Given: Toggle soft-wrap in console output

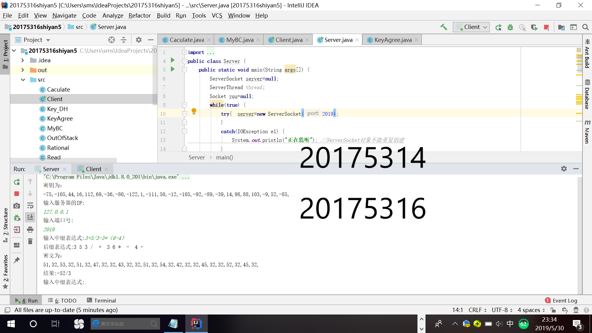Looking at the screenshot, I should tap(30, 206).
